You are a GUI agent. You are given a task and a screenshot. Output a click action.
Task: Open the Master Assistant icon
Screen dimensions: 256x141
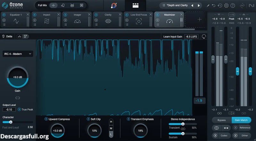pos(114,5)
